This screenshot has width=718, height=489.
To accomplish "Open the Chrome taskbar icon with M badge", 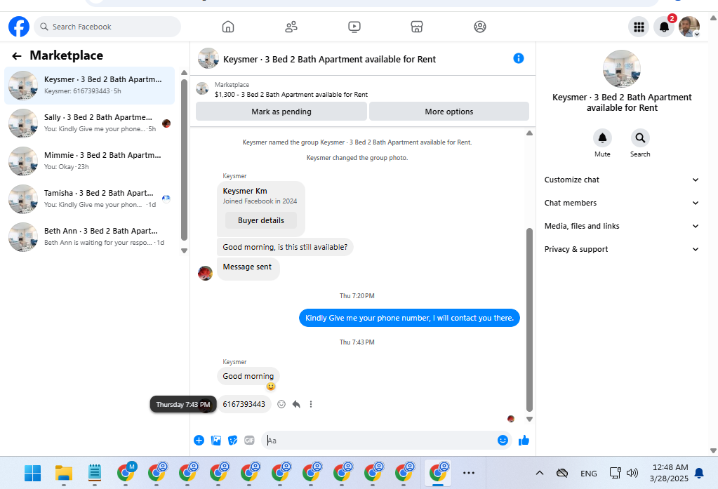I will tap(126, 472).
